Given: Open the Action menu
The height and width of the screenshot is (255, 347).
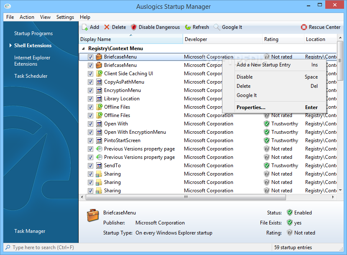Looking at the screenshot, I should click(x=27, y=17).
